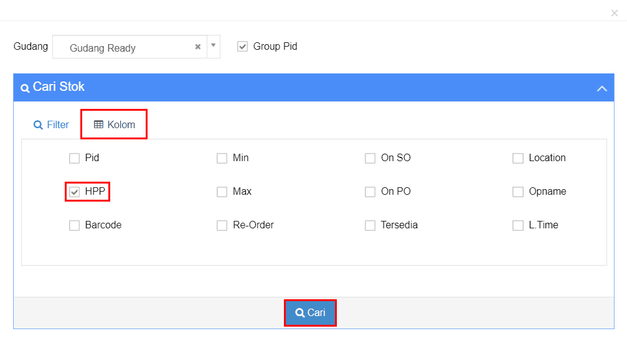This screenshot has height=359, width=627.
Task: Close the dialog with the top-right X
Action: (x=615, y=13)
